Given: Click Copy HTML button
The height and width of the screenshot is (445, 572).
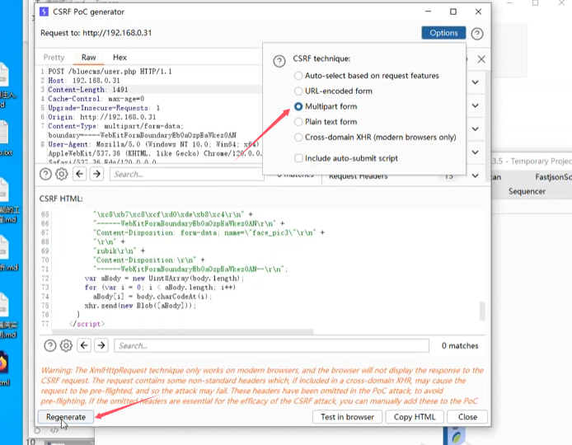Looking at the screenshot, I should 415,417.
